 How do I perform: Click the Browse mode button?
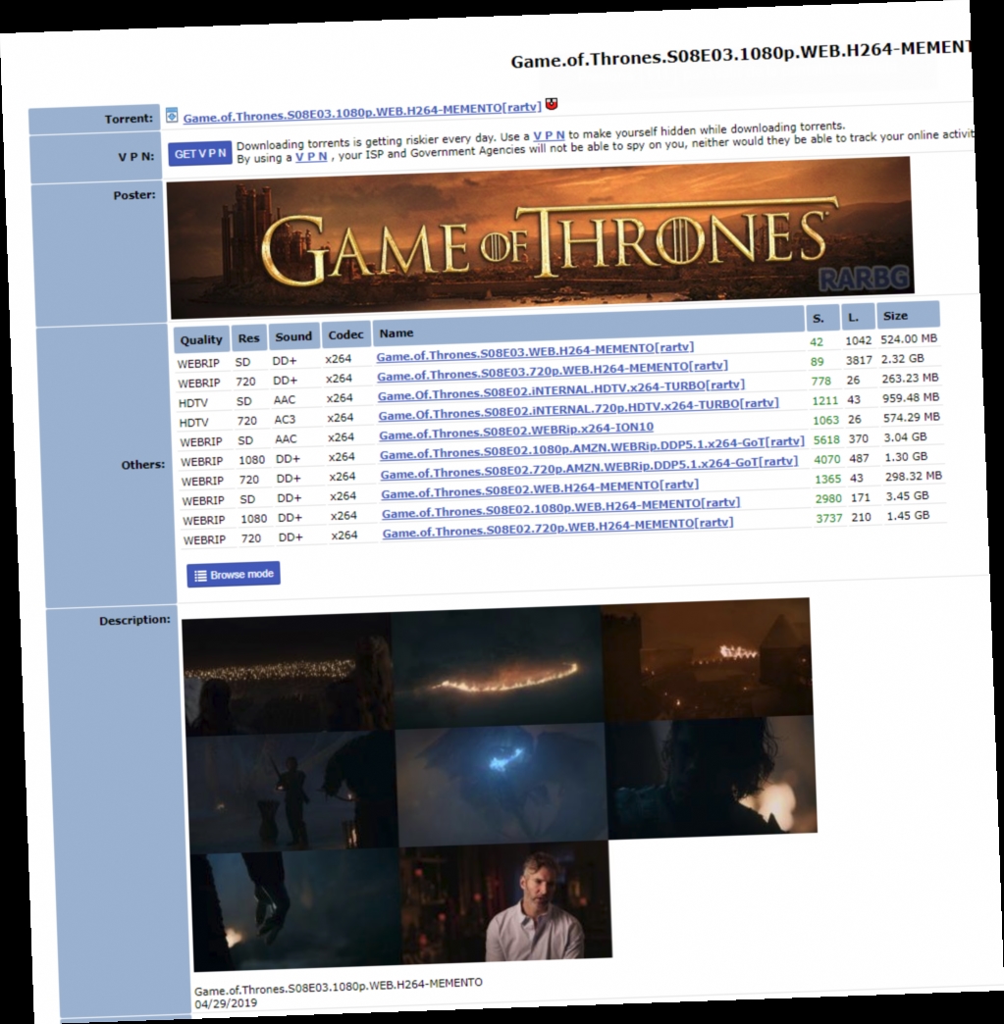(x=234, y=574)
